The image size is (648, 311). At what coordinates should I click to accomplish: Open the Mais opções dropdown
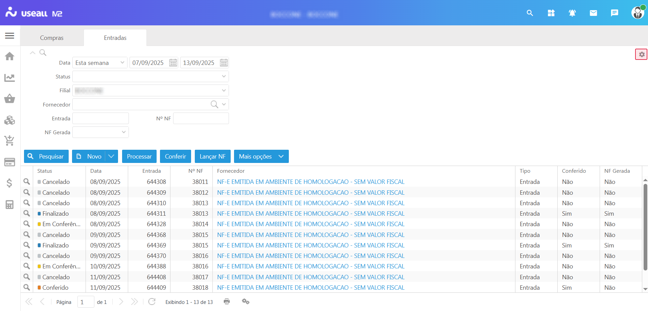click(x=261, y=157)
